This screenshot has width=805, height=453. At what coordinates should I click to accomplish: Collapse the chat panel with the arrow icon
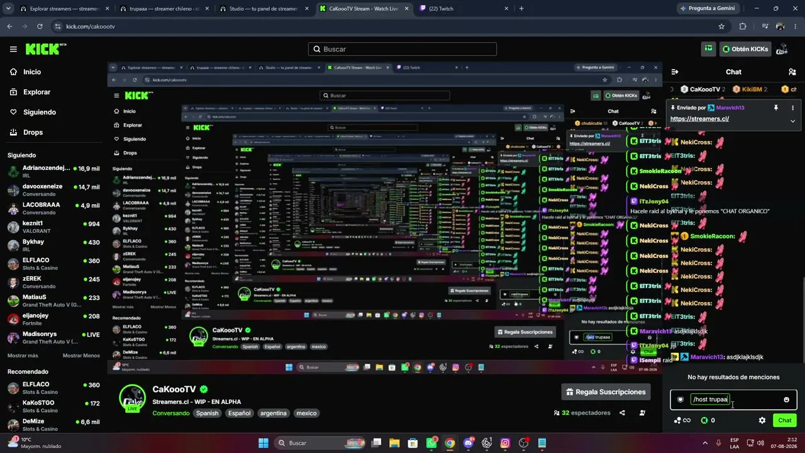[x=675, y=72]
